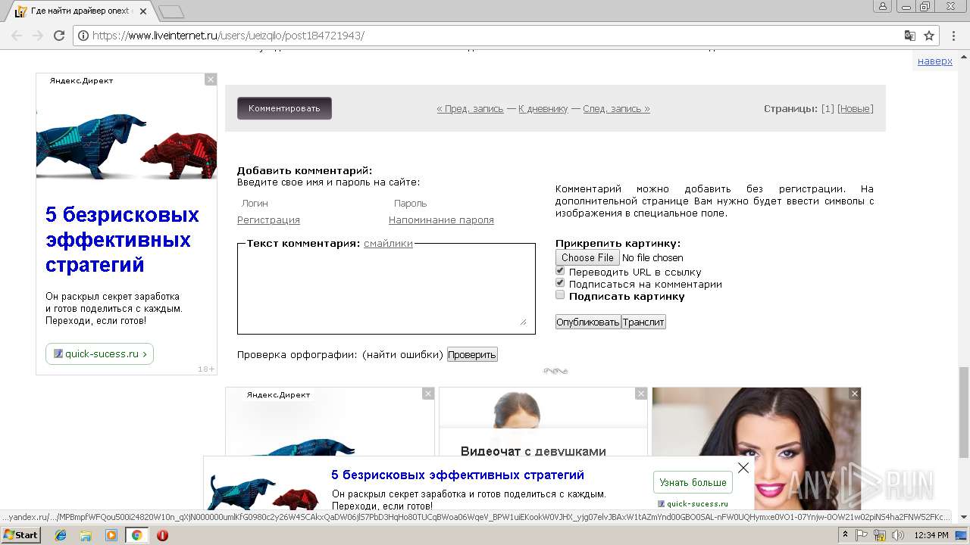Open file explorer from taskbar

click(86, 535)
